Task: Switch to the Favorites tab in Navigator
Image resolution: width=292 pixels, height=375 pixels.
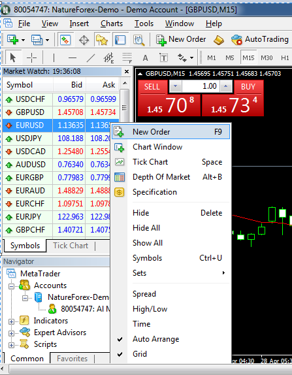Action: 72,359
